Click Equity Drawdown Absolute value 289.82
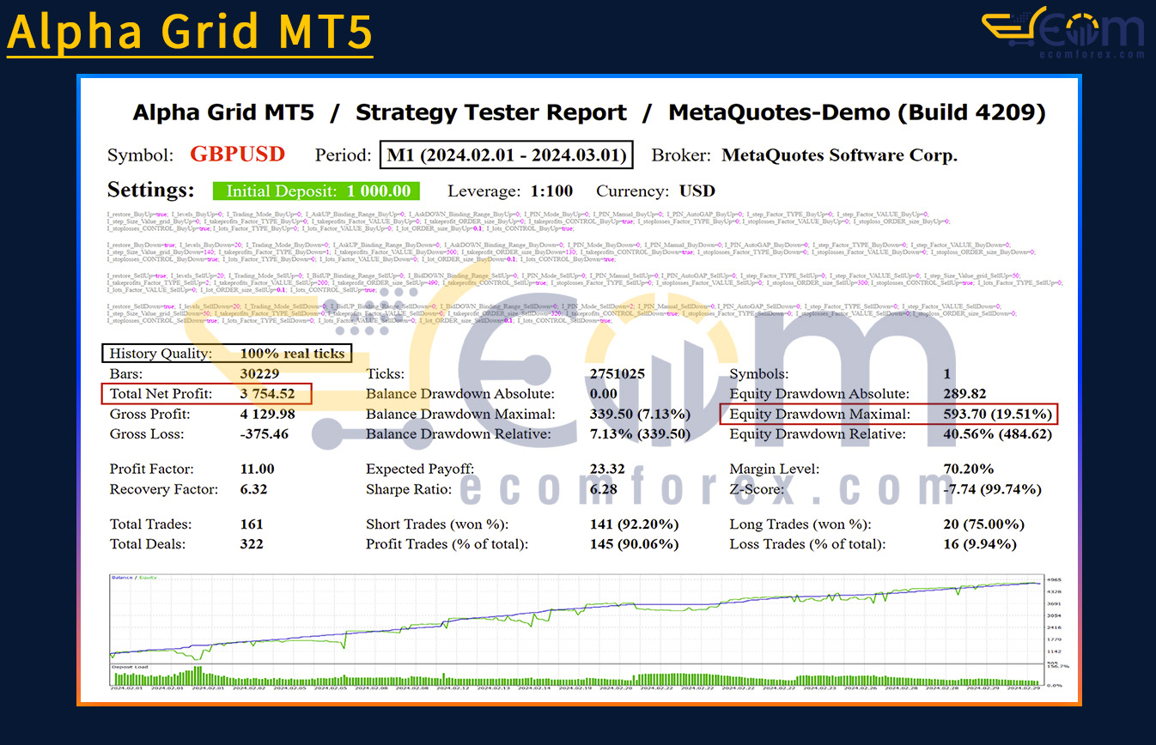1156x745 pixels. pyautogui.click(x=965, y=394)
